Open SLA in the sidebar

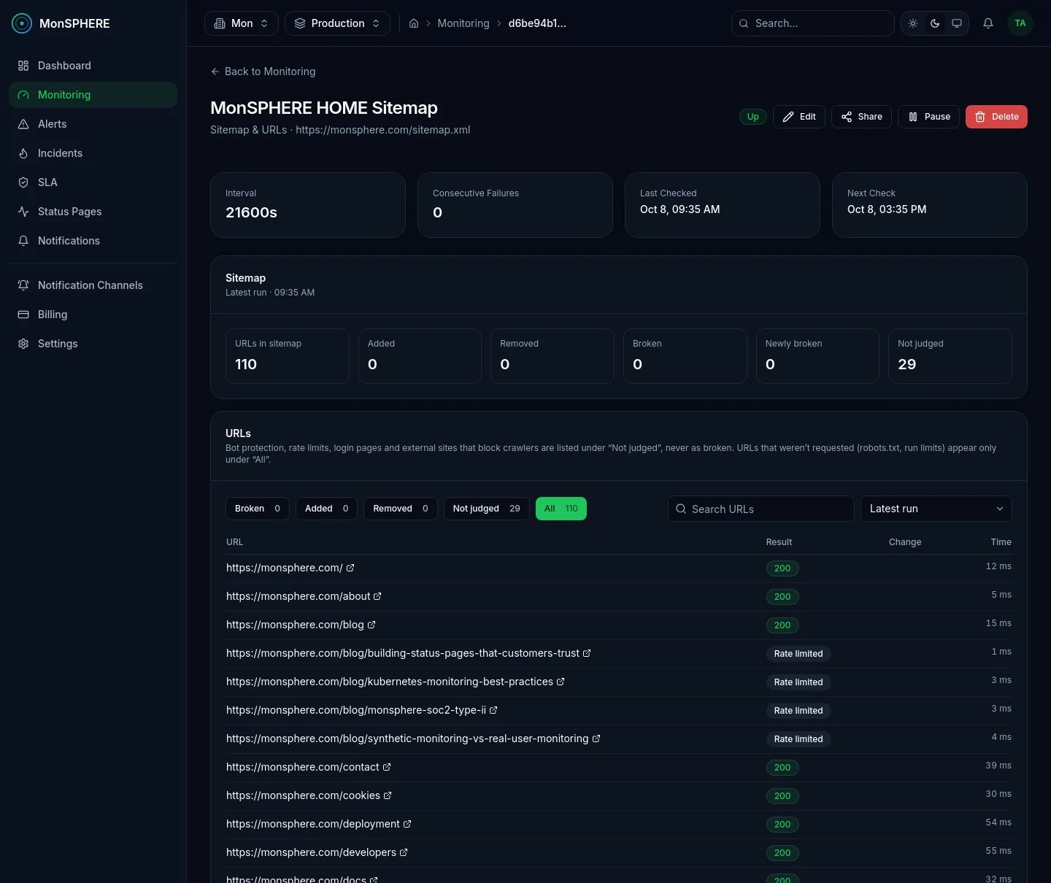[x=93, y=182]
